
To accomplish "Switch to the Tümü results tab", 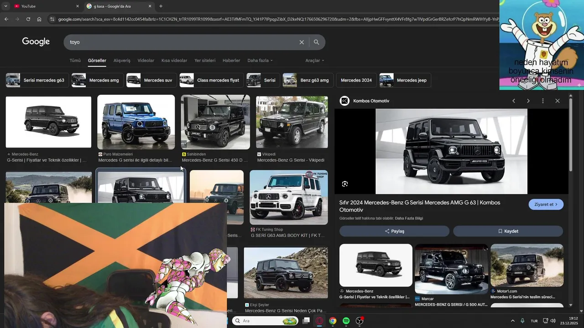I will pyautogui.click(x=75, y=61).
